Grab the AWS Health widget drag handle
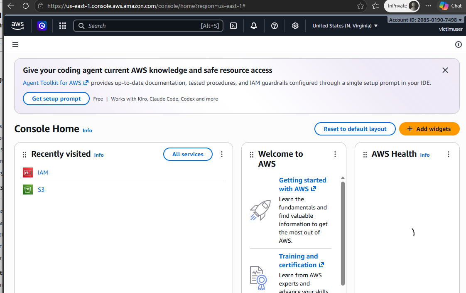 point(365,154)
